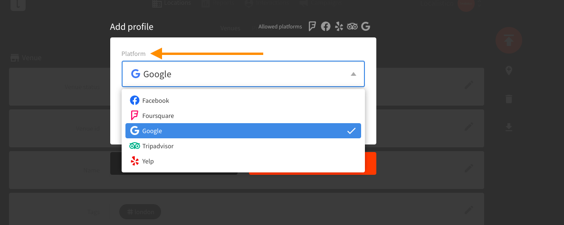564x225 pixels.
Task: Click the Yelp allowed platform icon
Action: pos(339,26)
